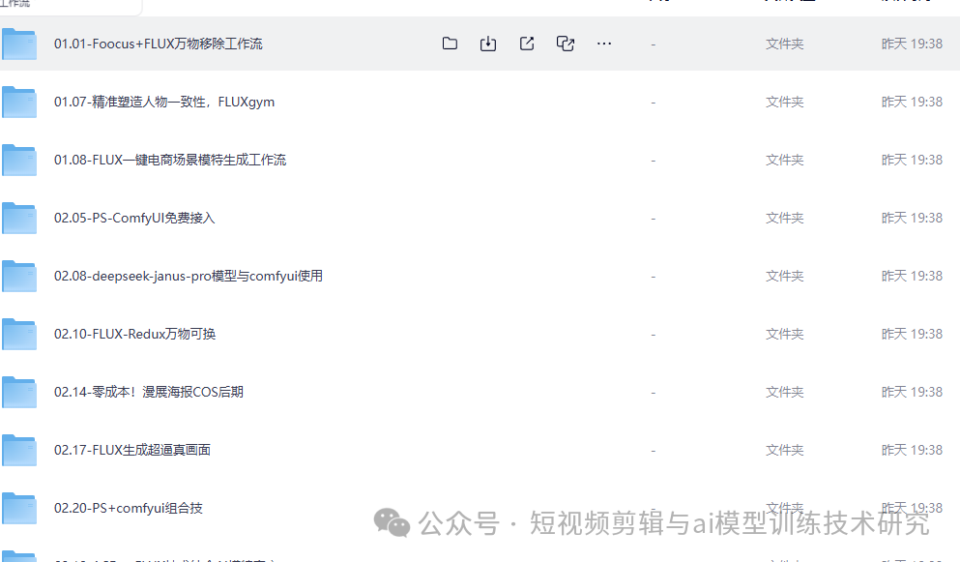
Task: Click the folder icon of 02.20-PS+comfyui组合技
Action: tap(20, 508)
